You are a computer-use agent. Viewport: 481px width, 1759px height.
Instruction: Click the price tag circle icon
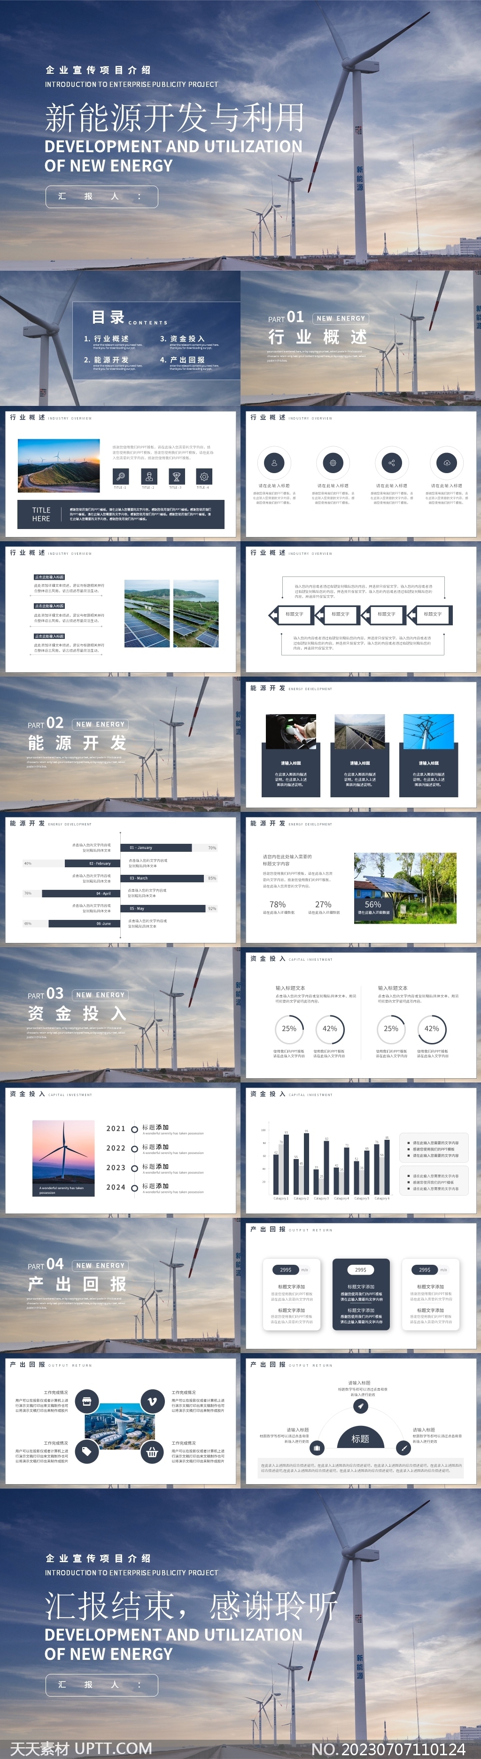86,1451
